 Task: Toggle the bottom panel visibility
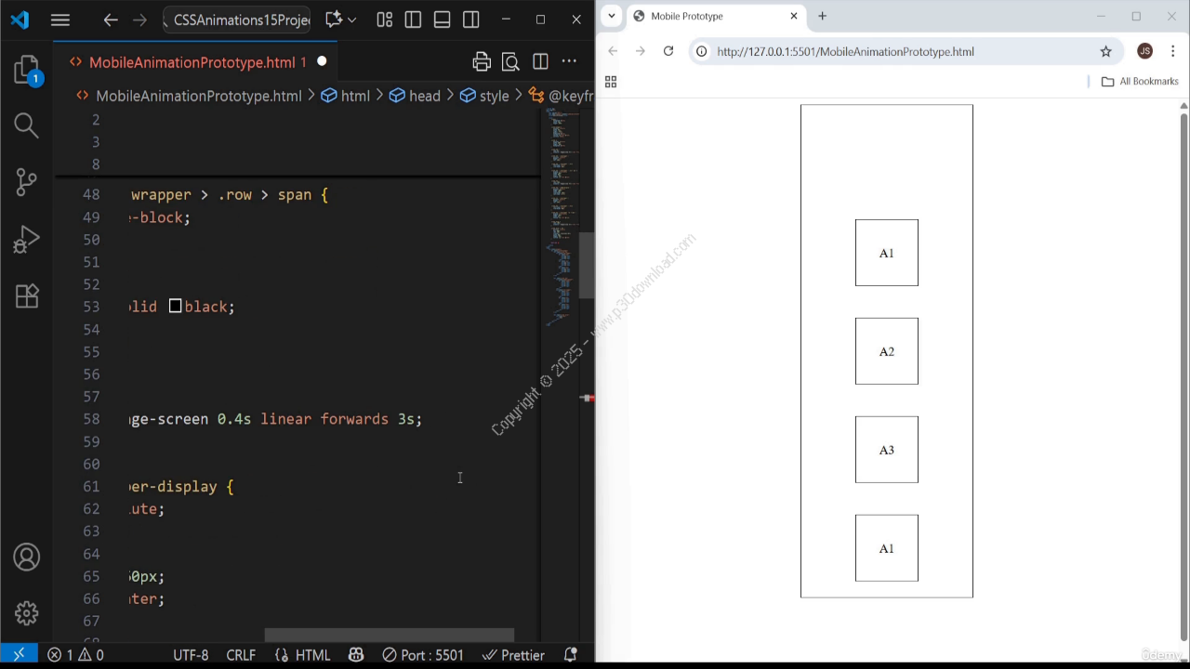(443, 20)
